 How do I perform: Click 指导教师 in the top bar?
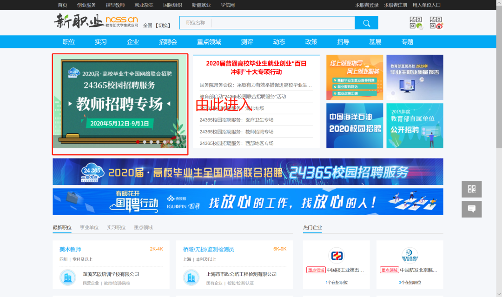[x=115, y=5]
